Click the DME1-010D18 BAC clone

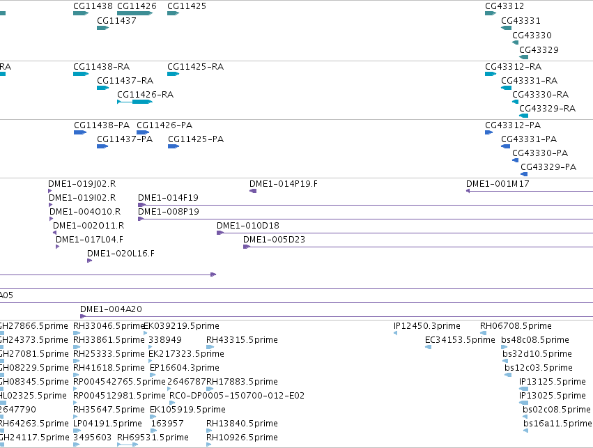[x=405, y=233]
